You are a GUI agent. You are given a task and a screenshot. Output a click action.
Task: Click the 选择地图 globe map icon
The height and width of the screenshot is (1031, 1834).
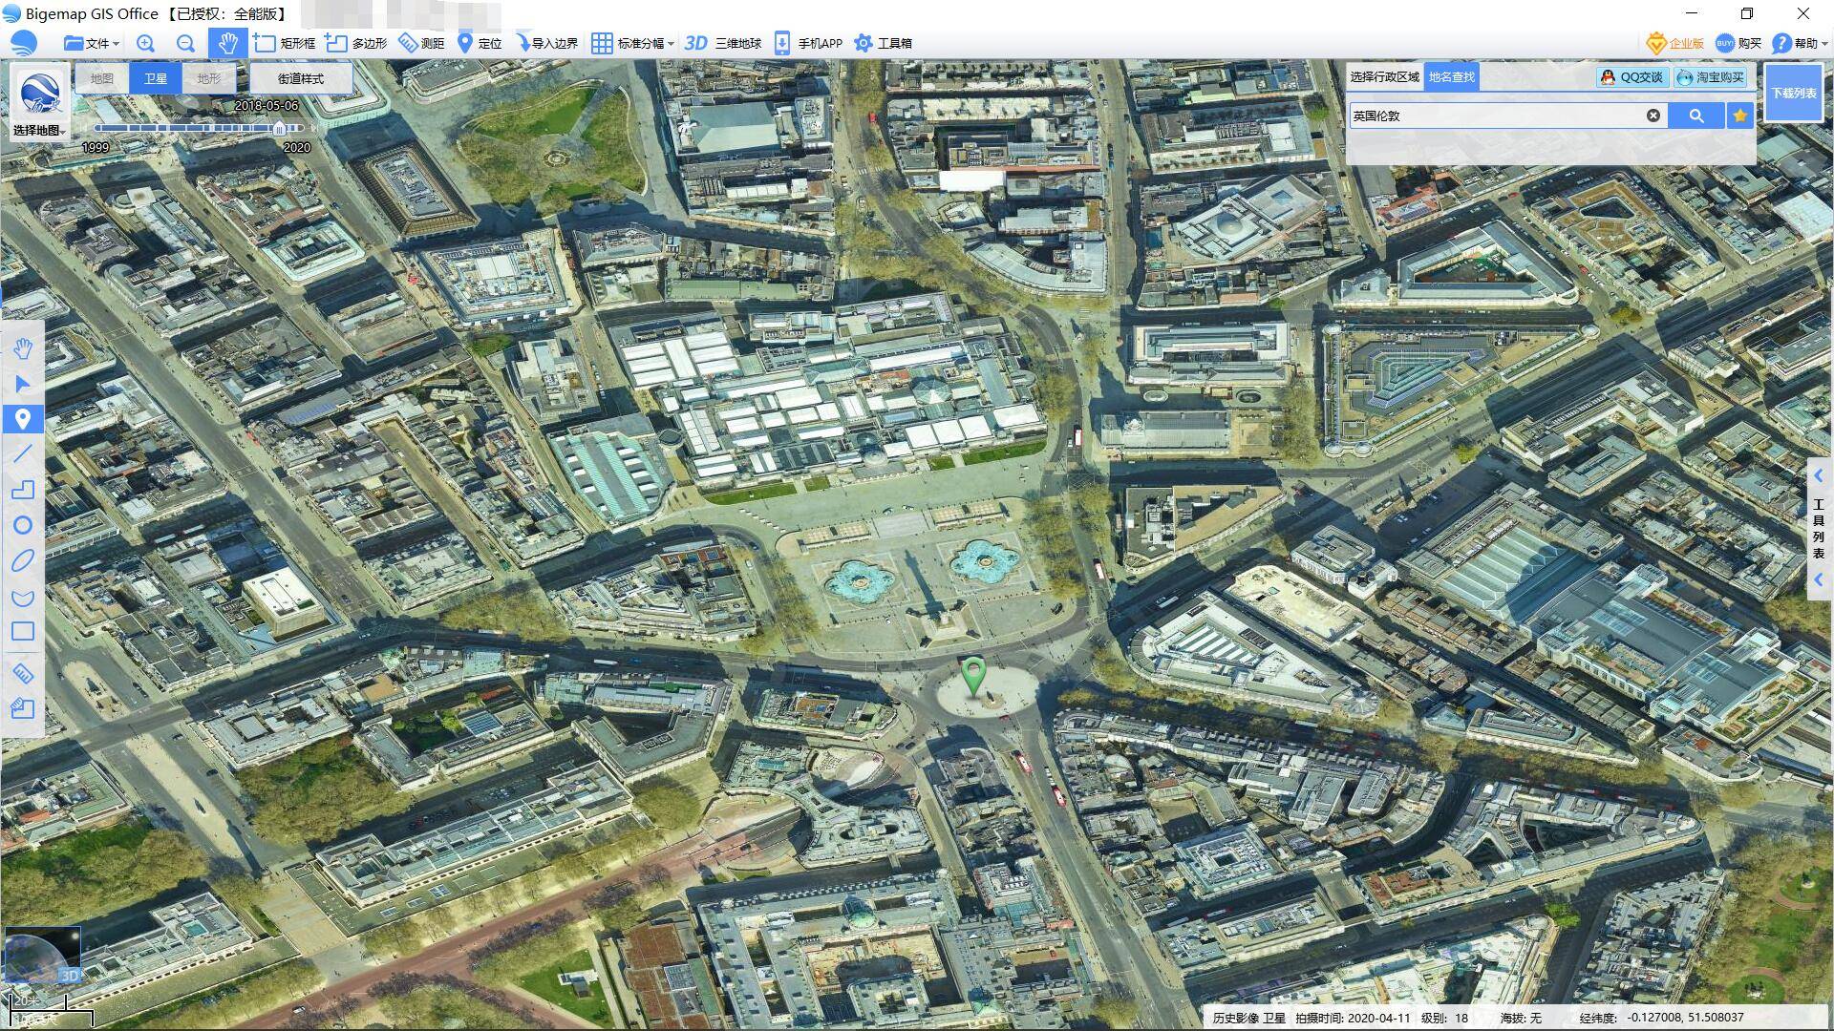click(x=40, y=95)
